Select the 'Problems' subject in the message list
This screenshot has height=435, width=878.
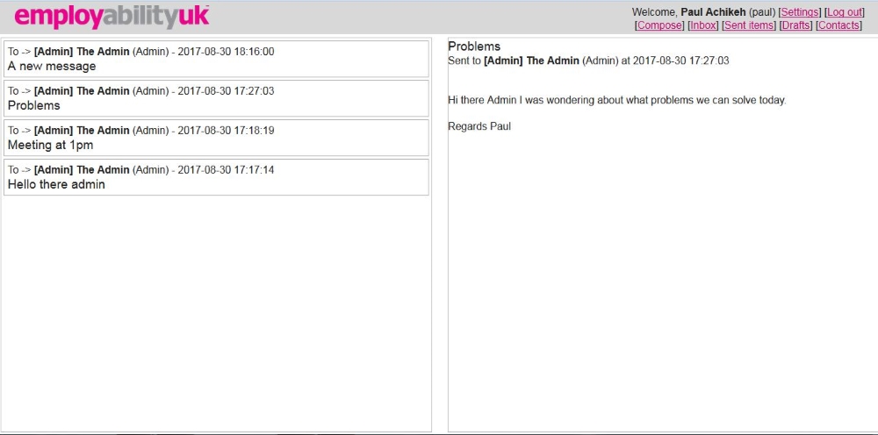[34, 106]
